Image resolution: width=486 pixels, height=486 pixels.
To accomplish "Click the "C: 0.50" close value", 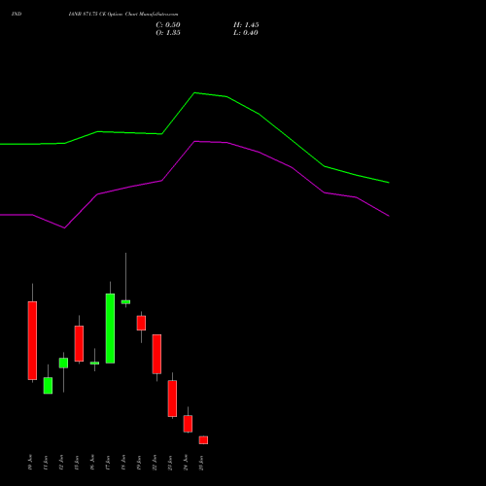I will click(168, 25).
